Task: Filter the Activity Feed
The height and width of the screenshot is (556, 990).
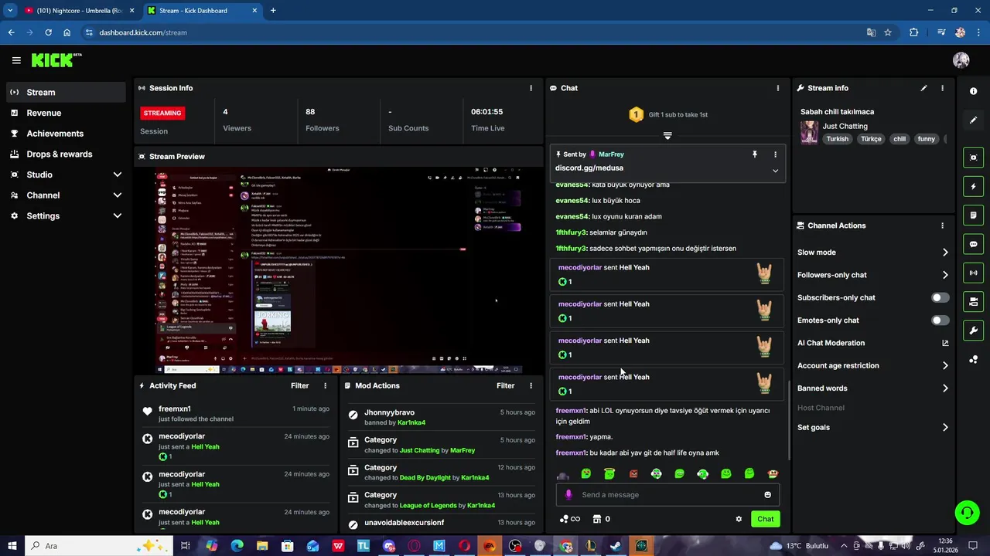Action: [299, 385]
